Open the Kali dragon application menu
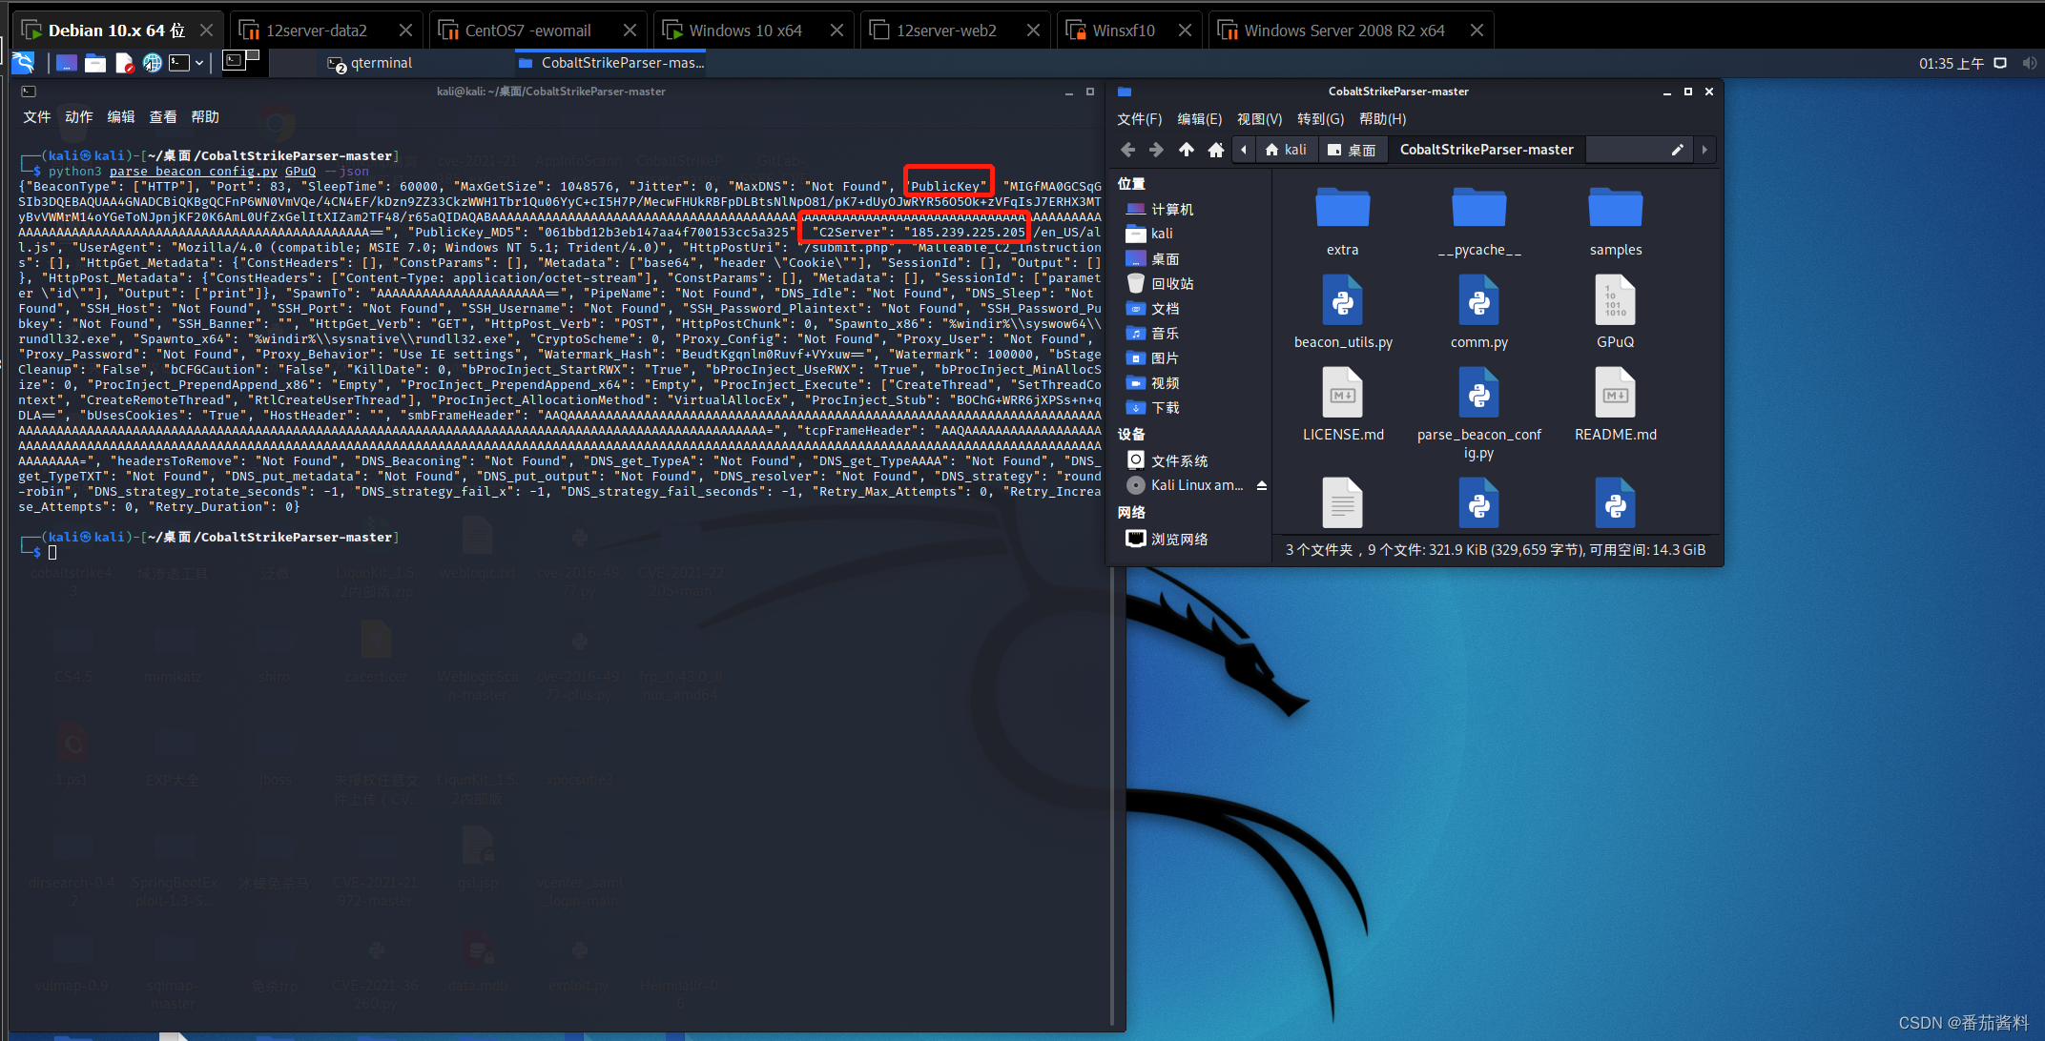The image size is (2045, 1041). (x=23, y=63)
